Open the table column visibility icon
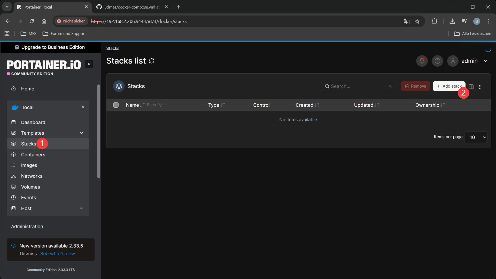 click(471, 87)
